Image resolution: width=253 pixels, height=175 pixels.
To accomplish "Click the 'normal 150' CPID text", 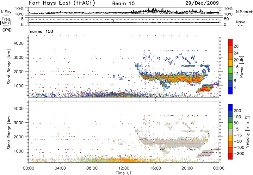I will 41,31.
